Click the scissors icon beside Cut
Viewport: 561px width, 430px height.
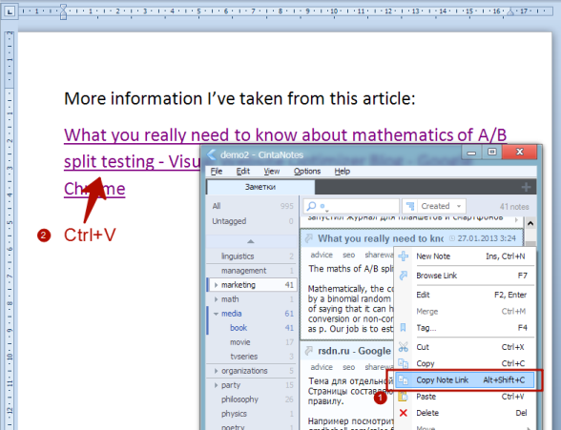[x=404, y=347]
